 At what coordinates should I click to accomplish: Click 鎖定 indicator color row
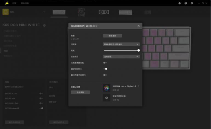pyautogui.click(x=51, y=87)
